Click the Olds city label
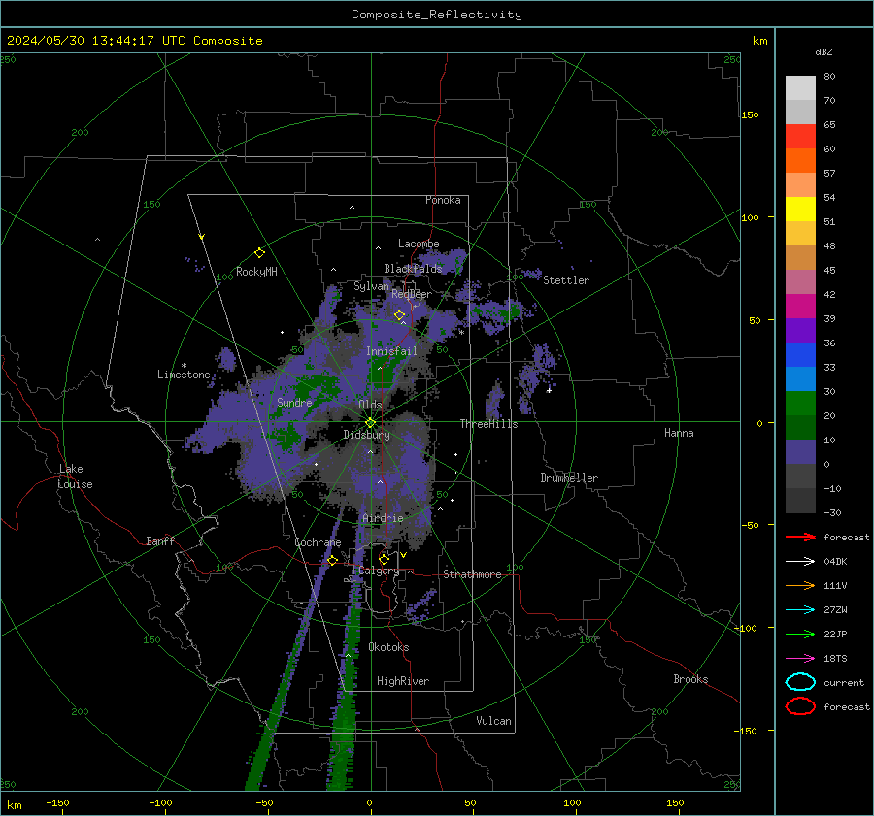The width and height of the screenshot is (874, 816). click(370, 405)
